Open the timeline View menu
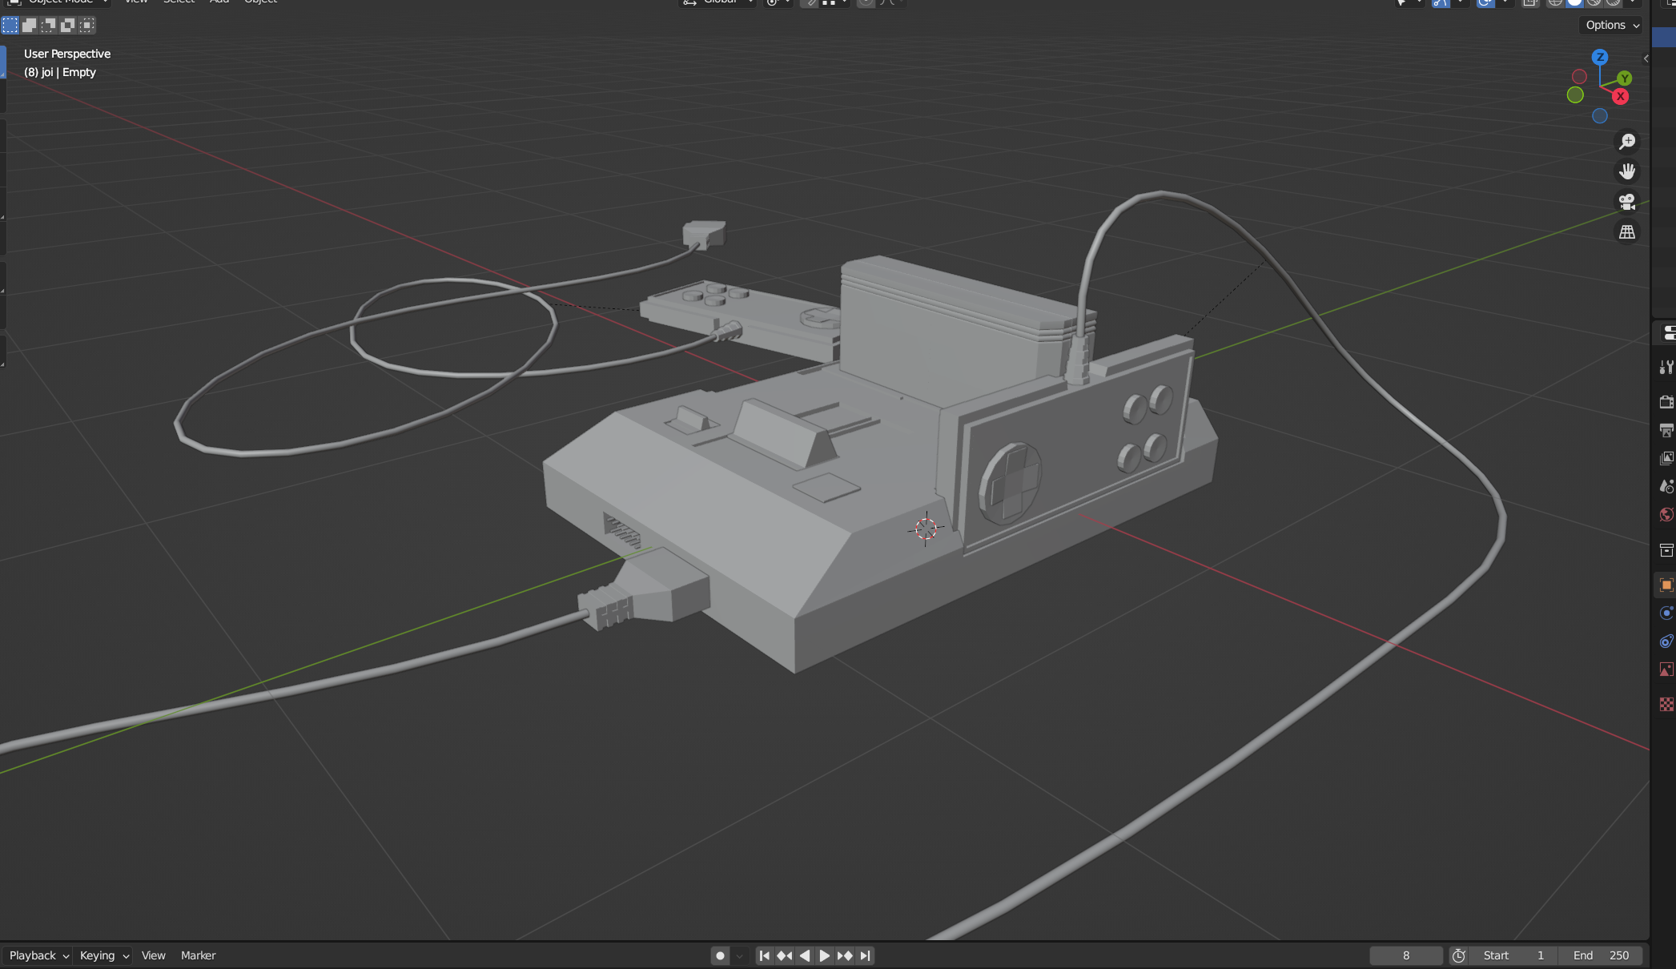Viewport: 1676px width, 969px height. [x=153, y=955]
